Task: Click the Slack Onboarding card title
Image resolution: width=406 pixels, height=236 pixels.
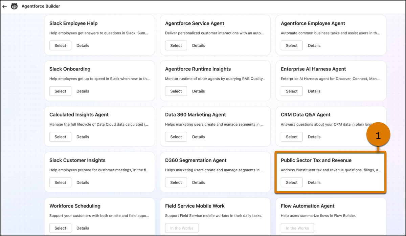Action: coord(70,69)
